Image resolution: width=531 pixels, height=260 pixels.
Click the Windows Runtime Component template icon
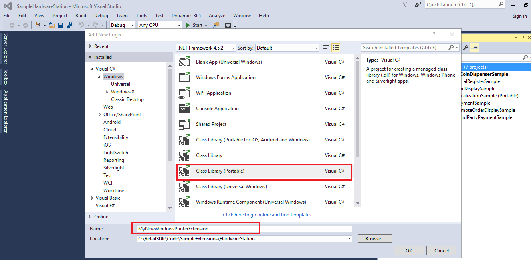[x=184, y=202]
